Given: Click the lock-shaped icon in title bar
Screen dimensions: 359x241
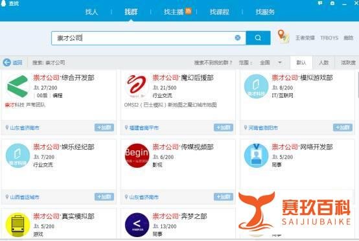Looking at the screenshot, I should point(332,3).
